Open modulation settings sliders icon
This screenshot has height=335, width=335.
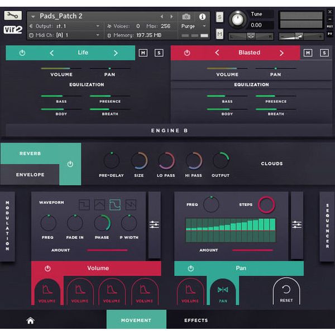(x=154, y=224)
